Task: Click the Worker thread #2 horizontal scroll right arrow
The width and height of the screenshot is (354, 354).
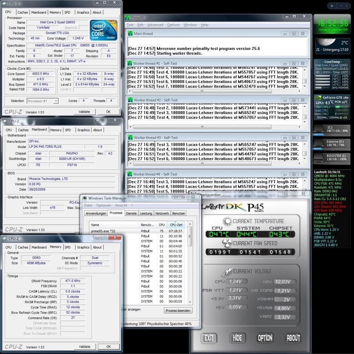Action: (299, 127)
